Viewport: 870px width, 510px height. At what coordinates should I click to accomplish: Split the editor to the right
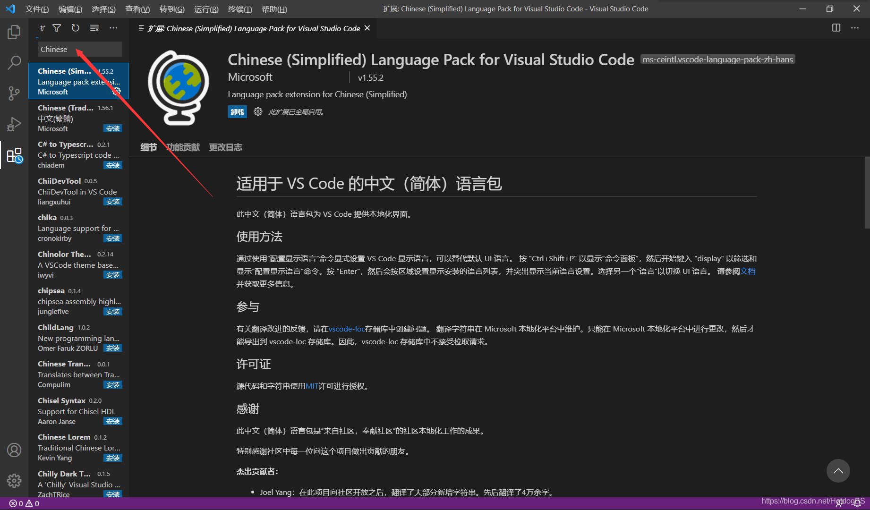coord(836,28)
